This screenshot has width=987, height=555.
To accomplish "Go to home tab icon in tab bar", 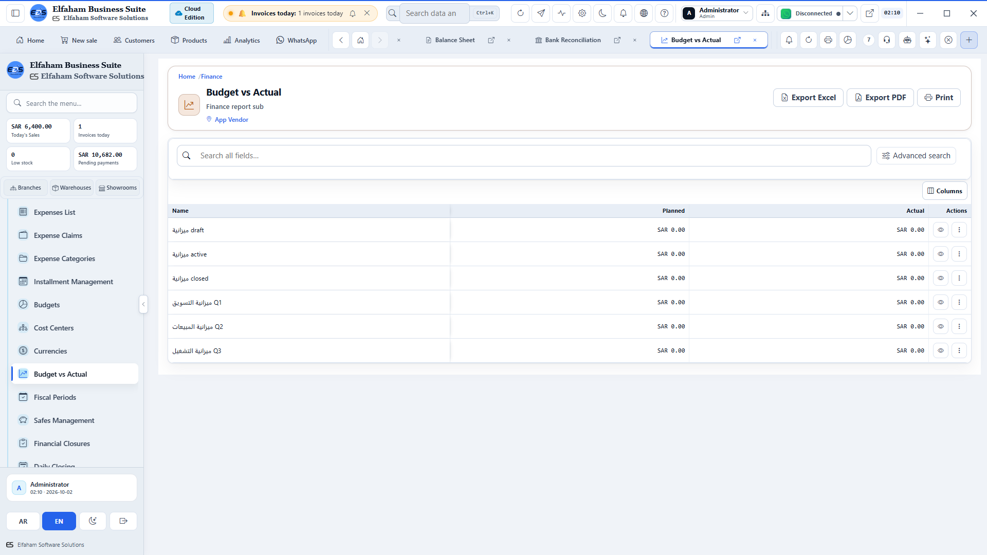I will point(360,40).
